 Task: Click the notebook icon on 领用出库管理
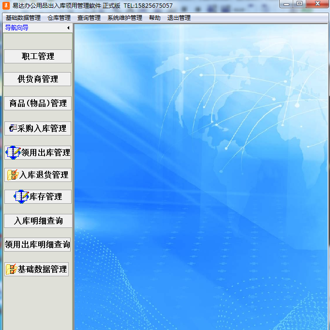13,152
